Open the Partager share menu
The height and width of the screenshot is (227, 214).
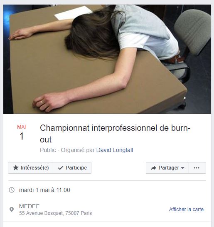coord(167,168)
